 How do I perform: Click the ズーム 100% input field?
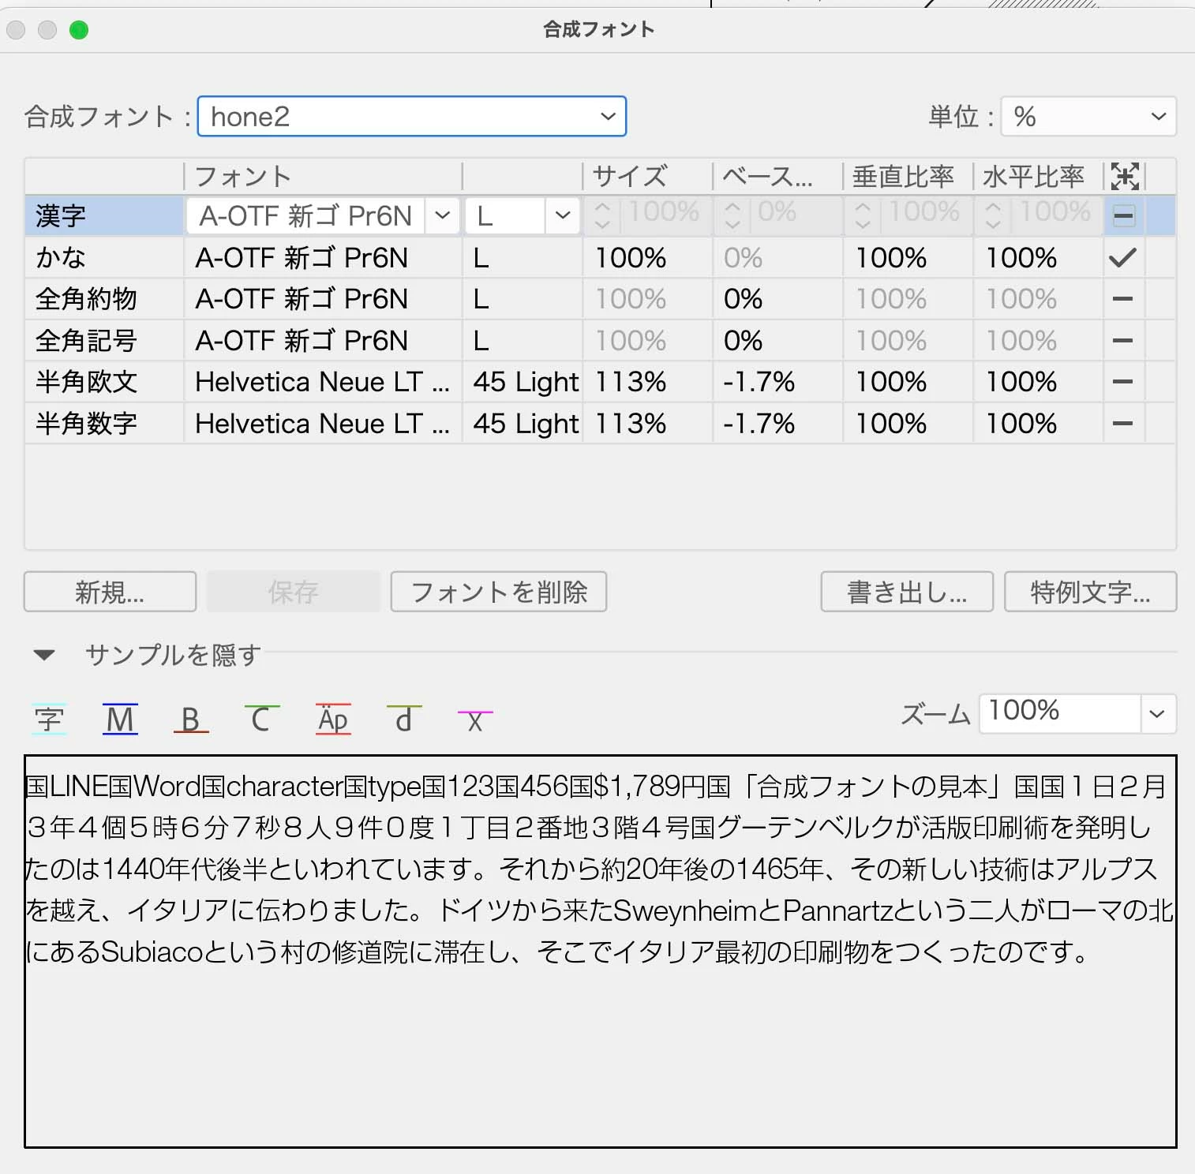[x=1059, y=714]
